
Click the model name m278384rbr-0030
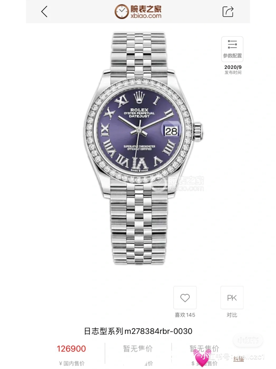158,331
